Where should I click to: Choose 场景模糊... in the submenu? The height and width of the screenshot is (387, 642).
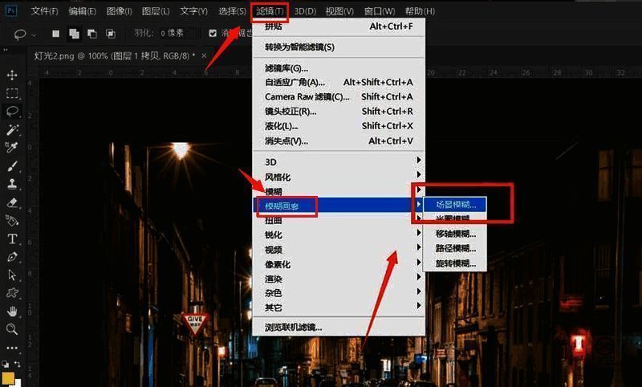click(x=455, y=205)
